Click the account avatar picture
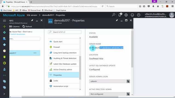 click(x=172, y=15)
